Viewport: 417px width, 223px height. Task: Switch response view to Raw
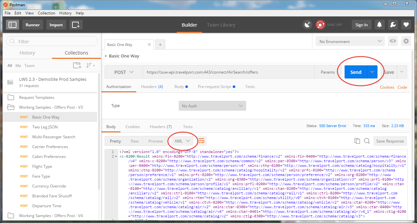[135, 141]
